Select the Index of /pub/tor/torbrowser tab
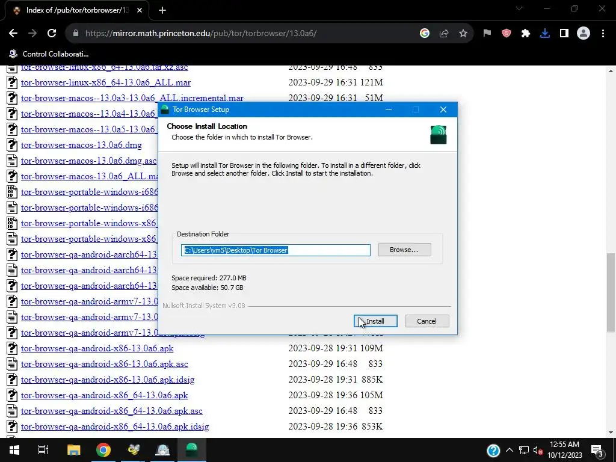This screenshot has width=616, height=462. pyautogui.click(x=77, y=11)
